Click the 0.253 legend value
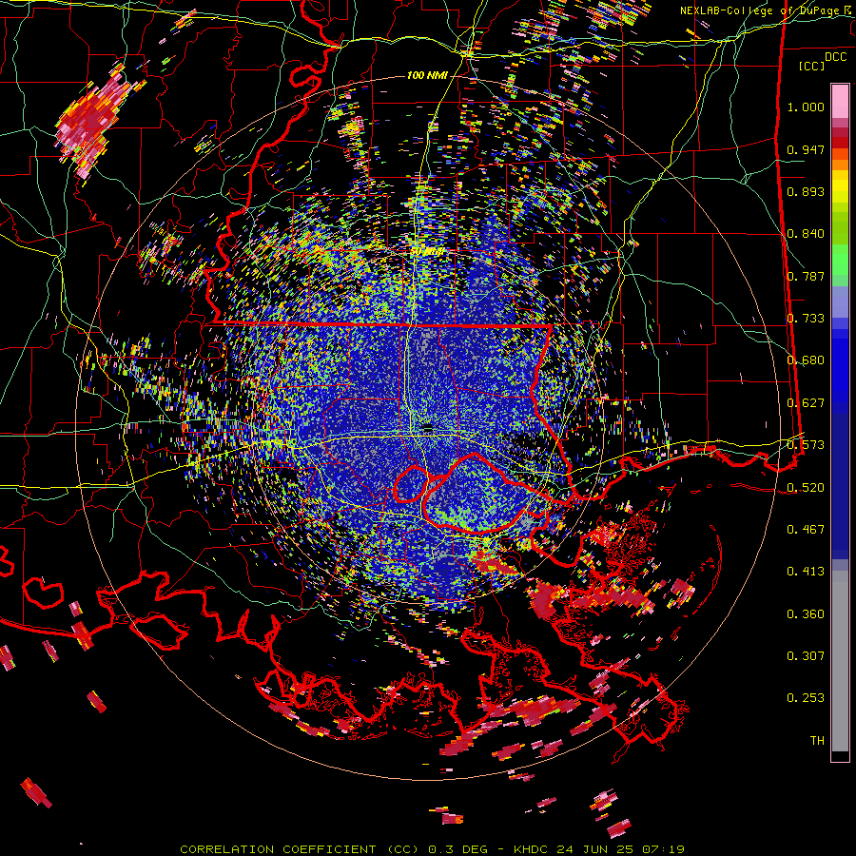Screen dimensions: 856x856 tap(806, 698)
